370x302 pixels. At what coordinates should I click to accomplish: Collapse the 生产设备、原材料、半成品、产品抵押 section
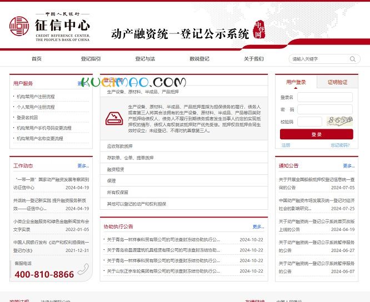[184, 92]
